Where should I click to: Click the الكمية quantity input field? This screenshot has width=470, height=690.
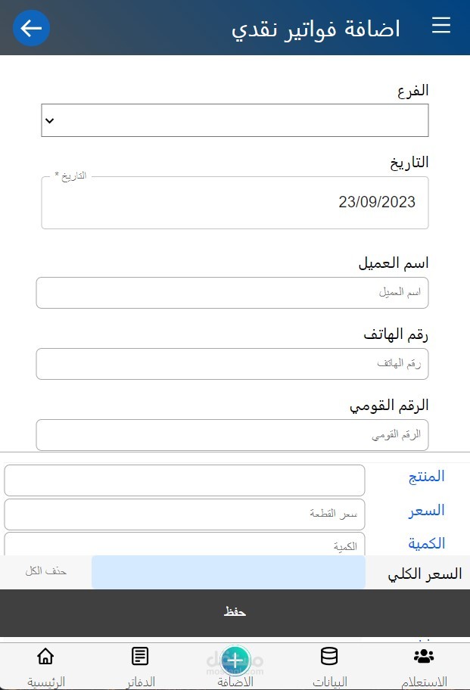pyautogui.click(x=185, y=544)
